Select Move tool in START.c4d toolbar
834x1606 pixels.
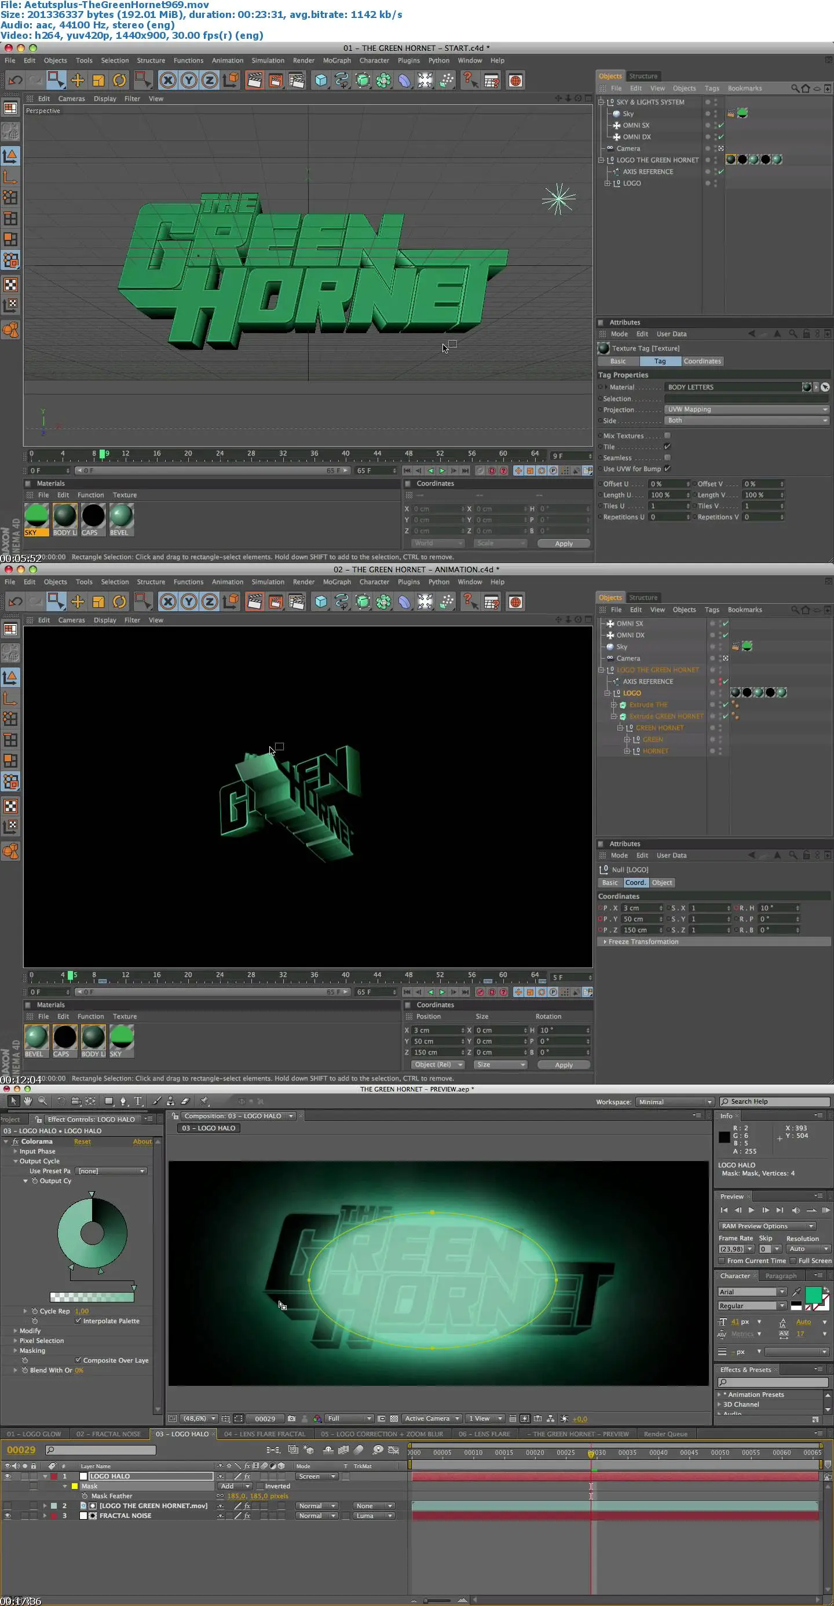coord(77,81)
